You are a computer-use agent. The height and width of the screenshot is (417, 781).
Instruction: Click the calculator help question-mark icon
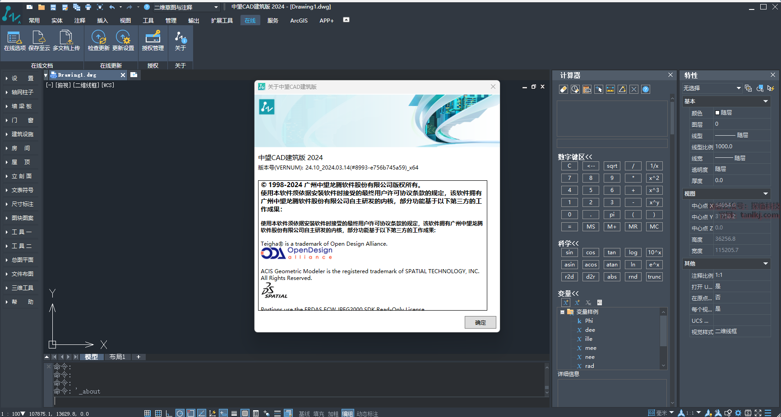click(x=646, y=89)
